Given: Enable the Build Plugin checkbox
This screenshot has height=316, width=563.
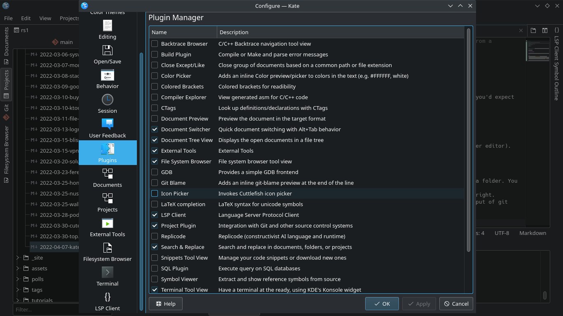Looking at the screenshot, I should click(155, 54).
